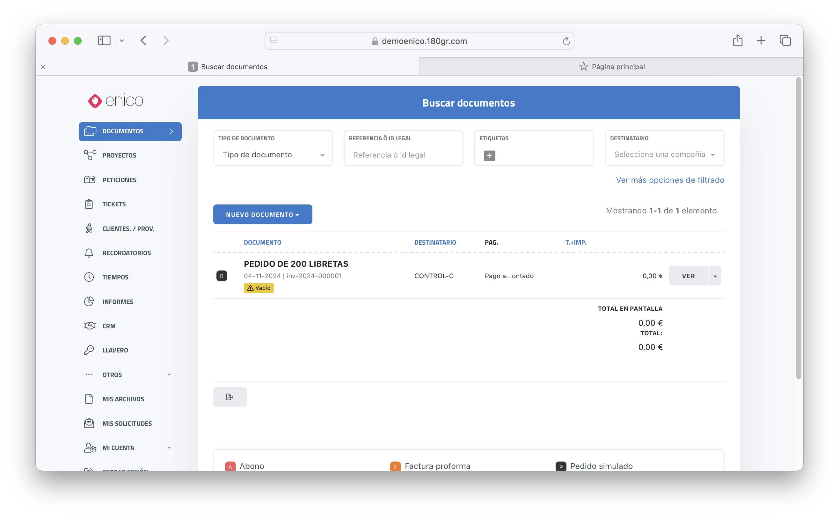This screenshot has height=518, width=839.
Task: Open Recordatorios bell icon
Action: click(x=89, y=253)
